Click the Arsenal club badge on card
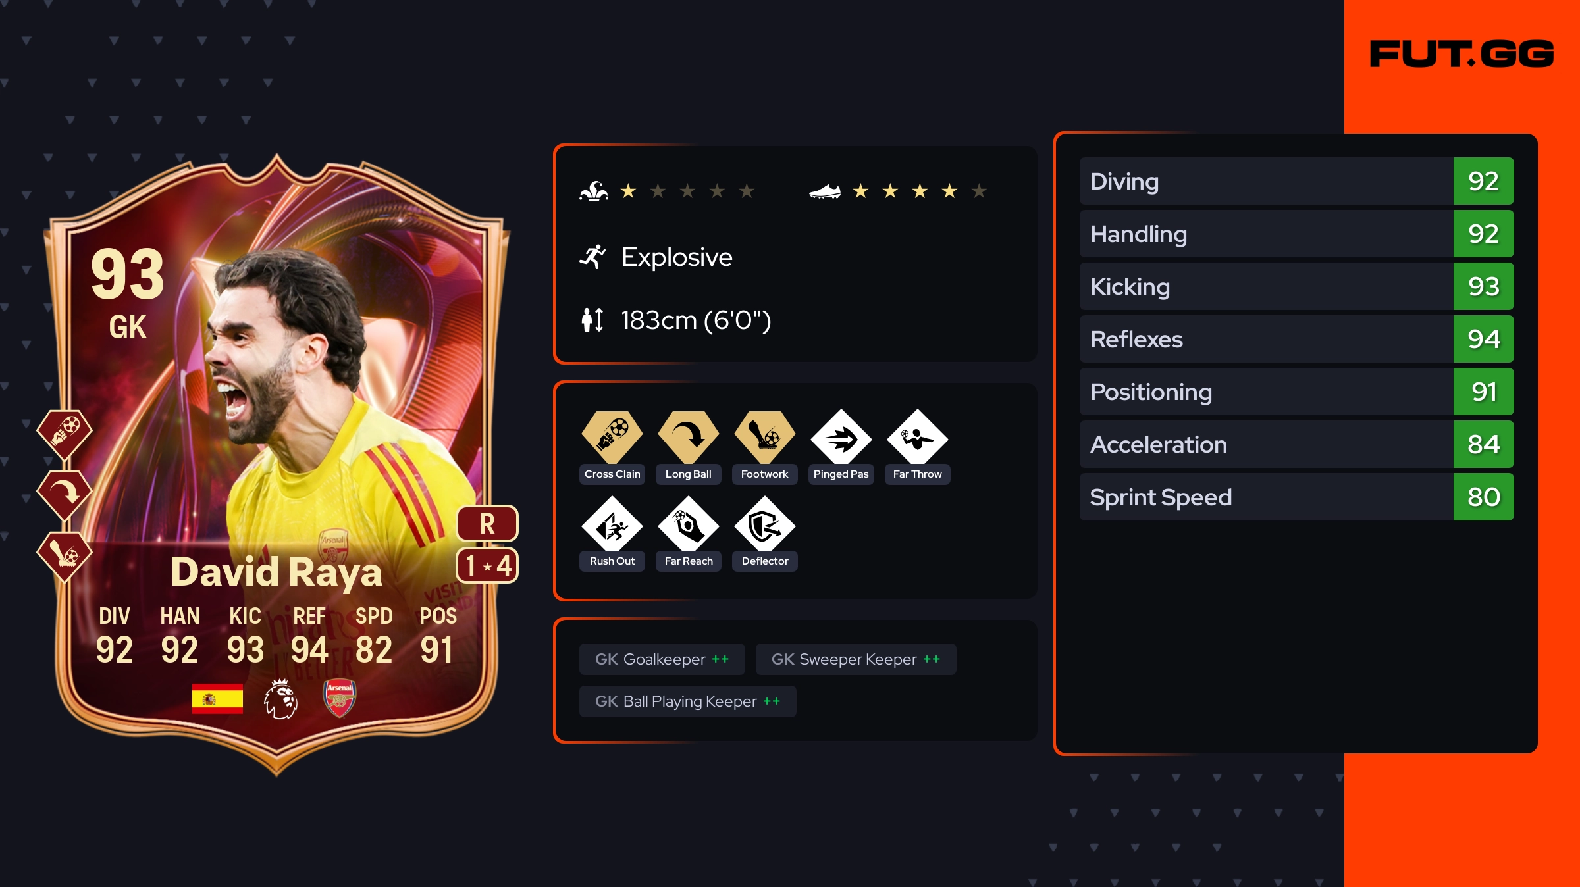 point(340,698)
